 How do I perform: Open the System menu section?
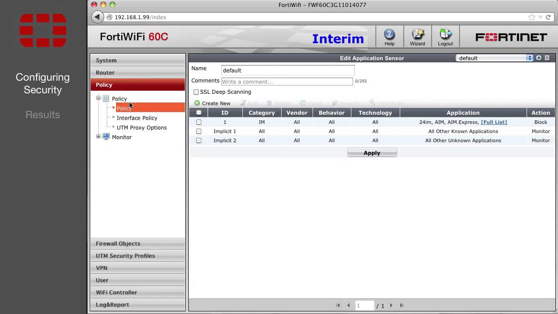pyautogui.click(x=138, y=60)
